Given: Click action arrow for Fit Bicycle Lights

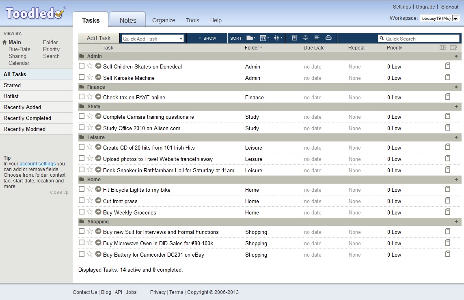Looking at the screenshot, I should click(x=98, y=189).
